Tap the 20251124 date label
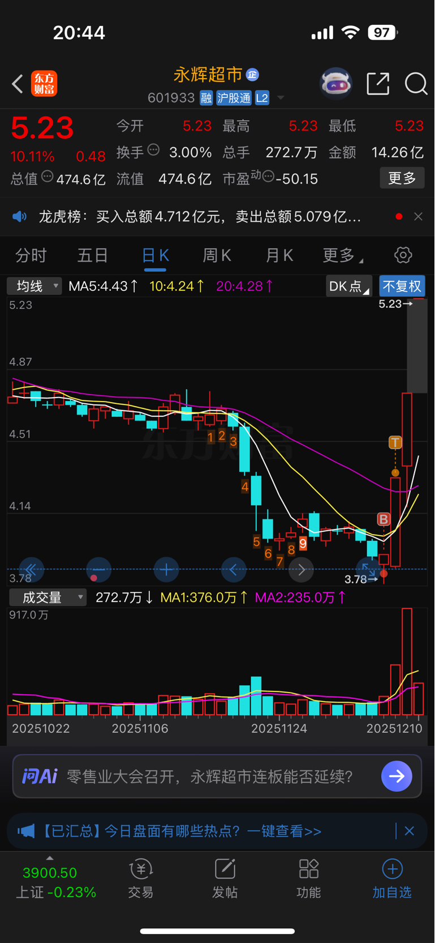This screenshot has height=943, width=435. pos(279,728)
